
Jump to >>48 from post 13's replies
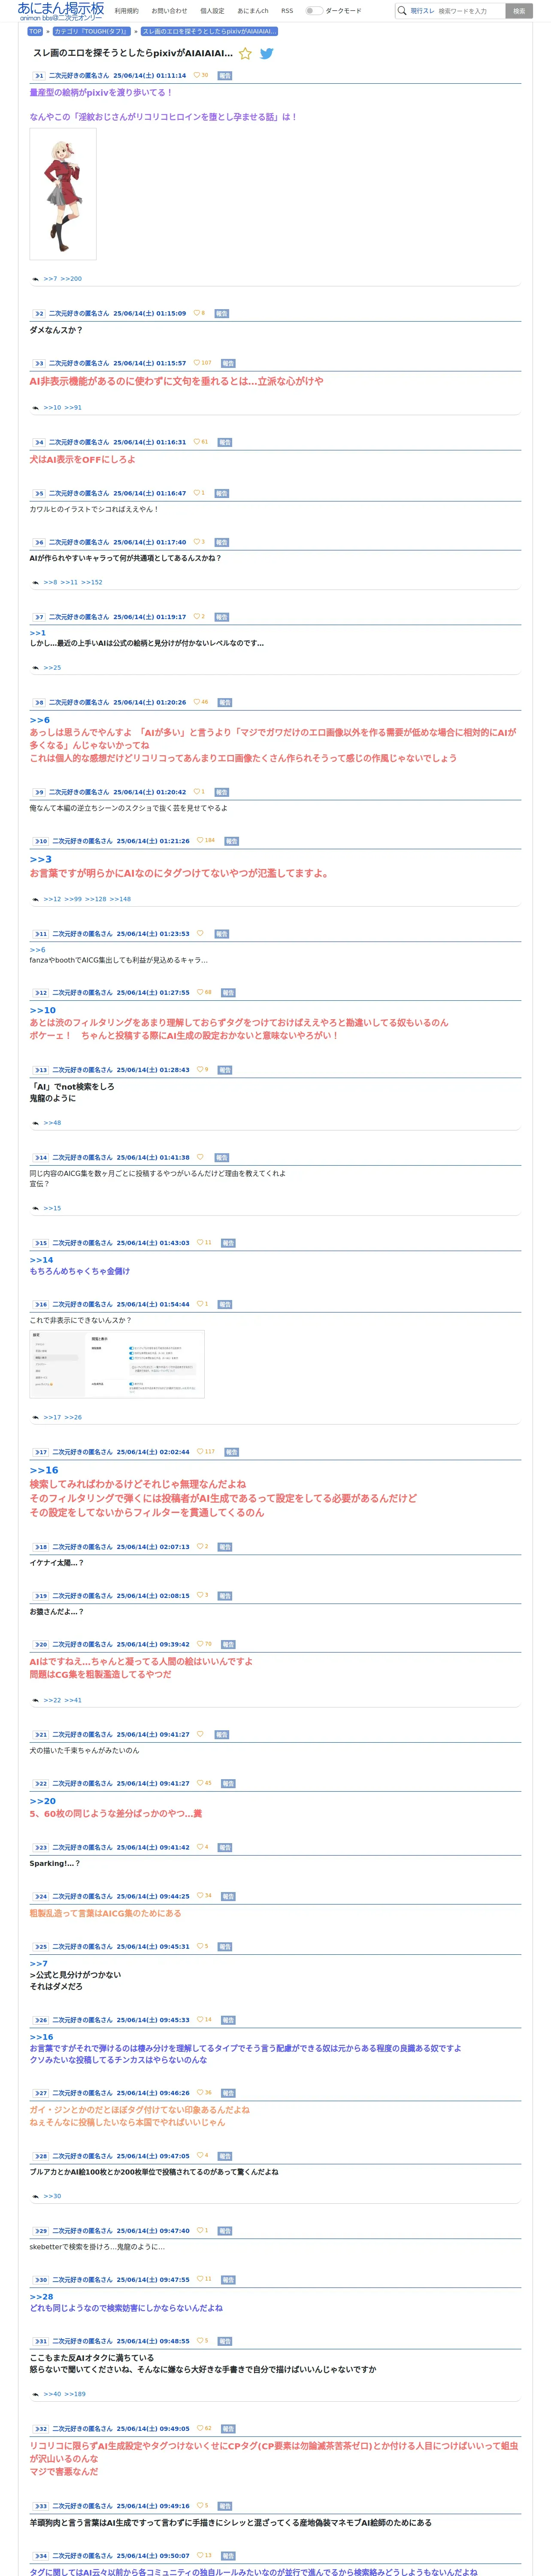point(52,1123)
